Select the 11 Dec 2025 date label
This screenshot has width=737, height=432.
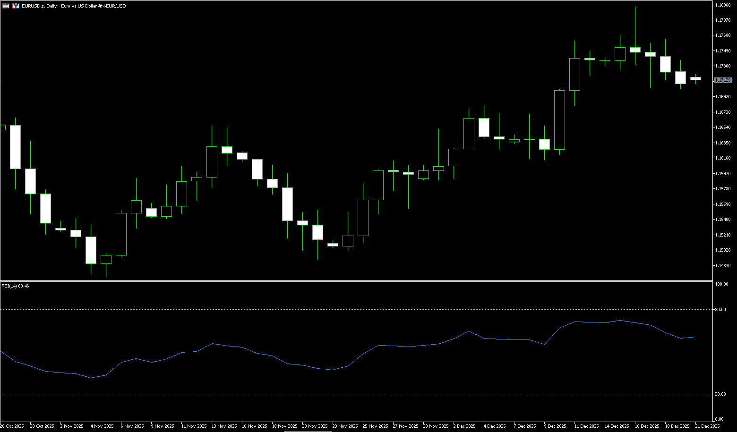[x=586, y=426]
